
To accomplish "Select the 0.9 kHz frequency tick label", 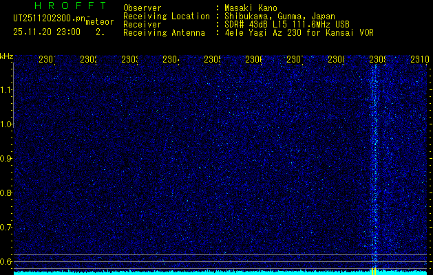I will tap(6, 158).
